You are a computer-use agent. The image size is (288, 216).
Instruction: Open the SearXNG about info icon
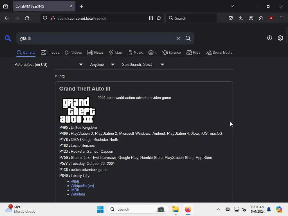coord(269,38)
